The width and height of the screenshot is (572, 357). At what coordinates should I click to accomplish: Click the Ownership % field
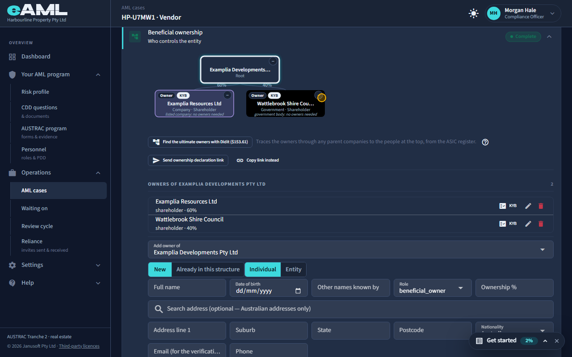coord(514,288)
